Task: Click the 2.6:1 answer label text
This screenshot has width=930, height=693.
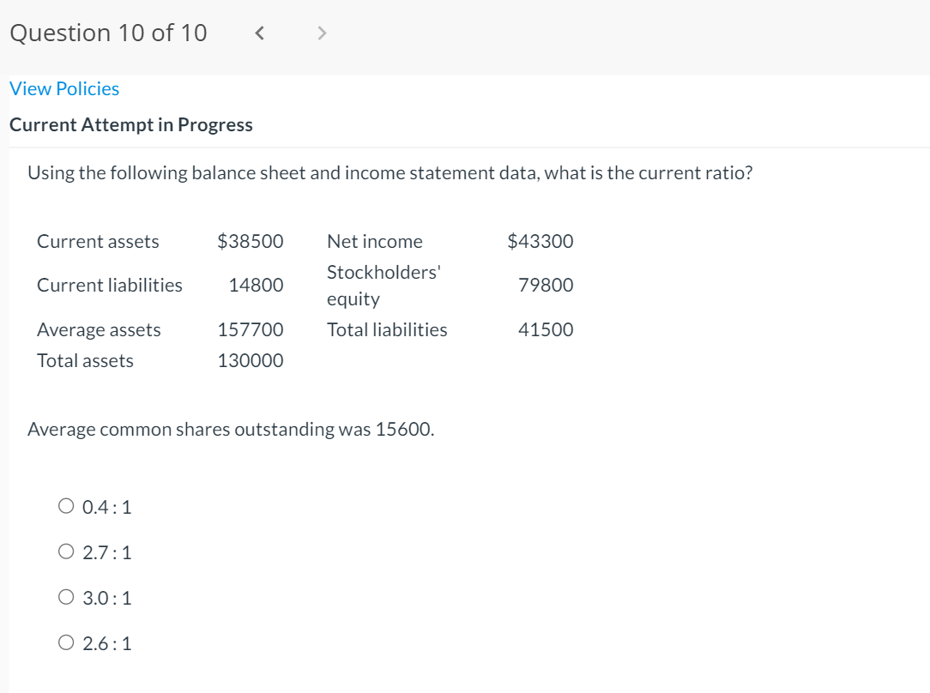Action: coord(106,643)
